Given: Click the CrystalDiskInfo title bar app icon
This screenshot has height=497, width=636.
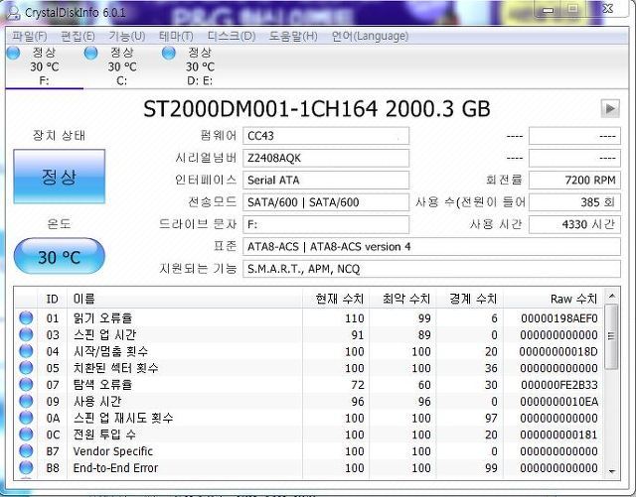Looking at the screenshot, I should click(x=13, y=12).
